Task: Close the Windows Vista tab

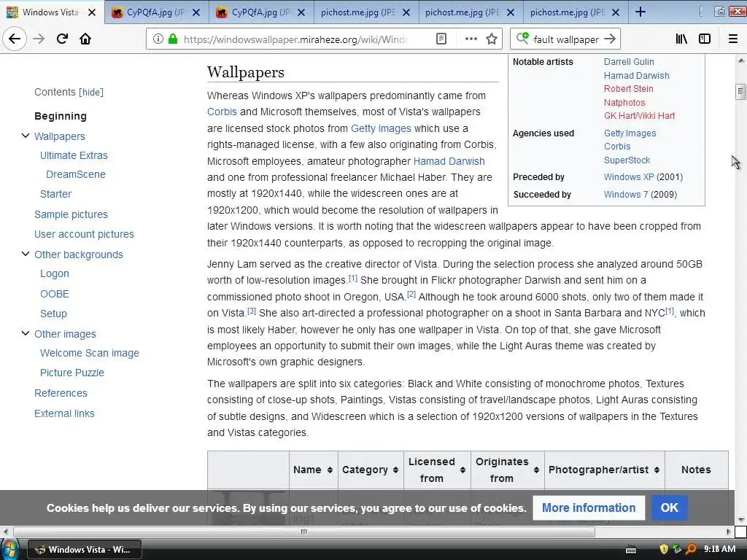Action: tap(92, 13)
